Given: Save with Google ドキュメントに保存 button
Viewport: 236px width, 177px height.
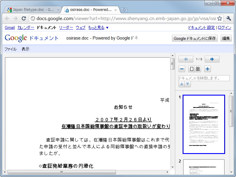Looking at the screenshot, I should pos(194,38).
